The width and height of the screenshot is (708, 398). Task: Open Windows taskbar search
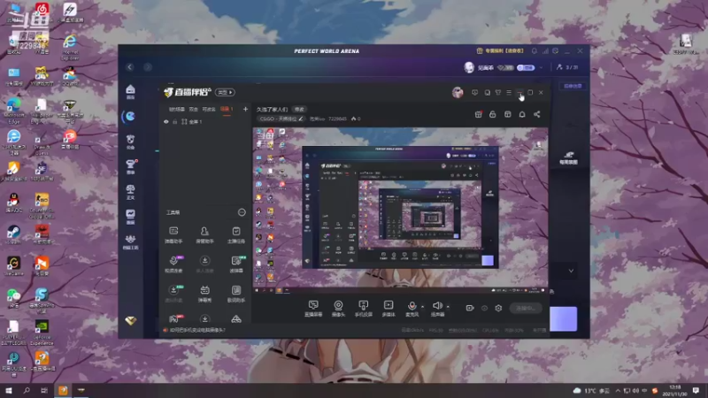27,391
